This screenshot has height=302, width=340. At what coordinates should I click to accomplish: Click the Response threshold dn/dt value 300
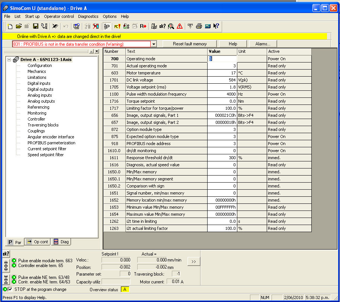[x=222, y=158]
